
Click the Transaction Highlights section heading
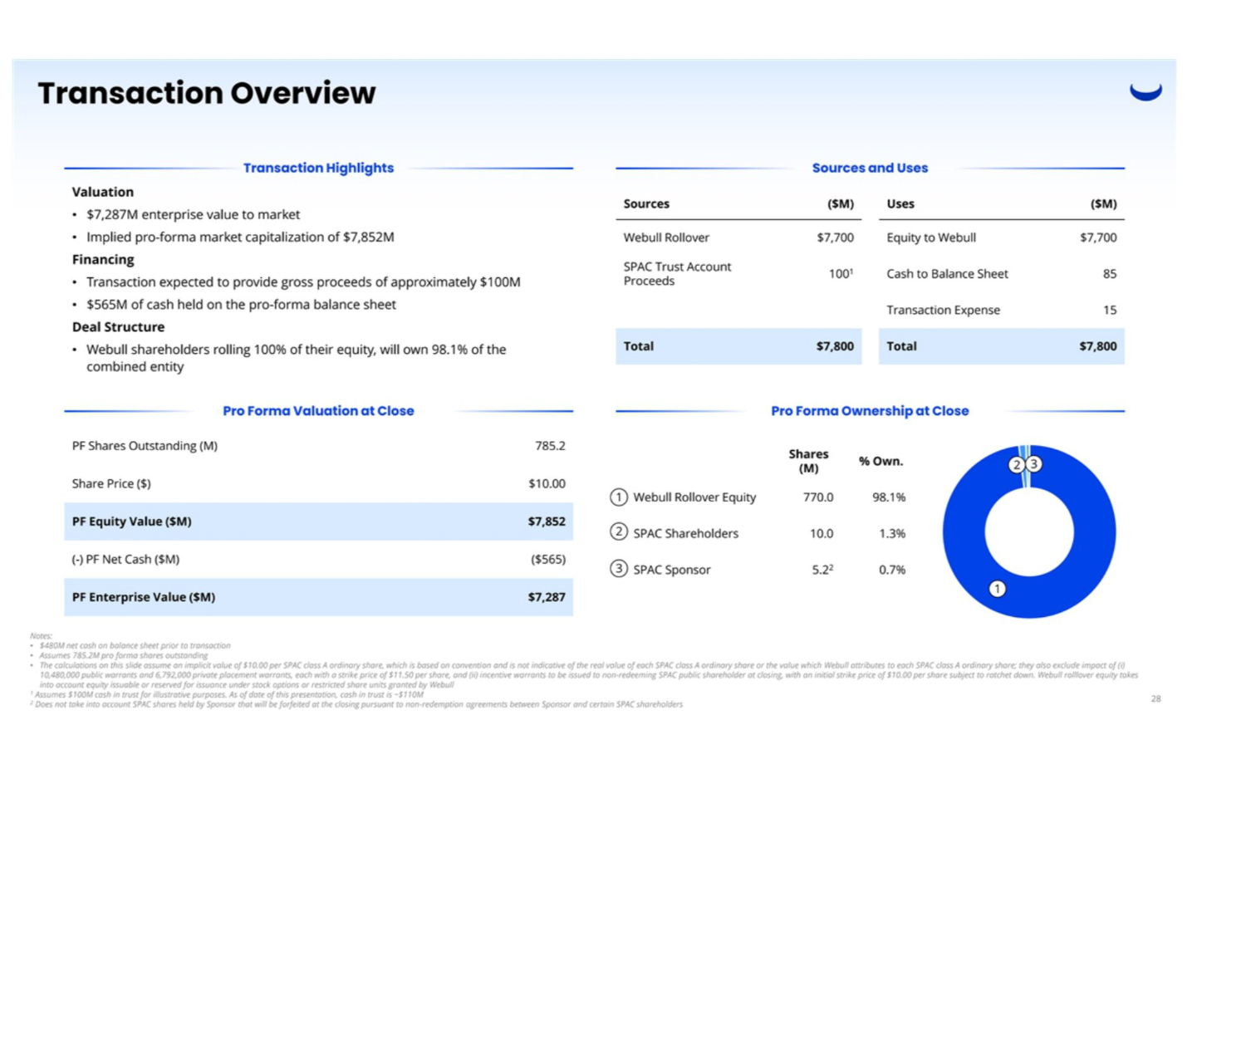(x=318, y=168)
